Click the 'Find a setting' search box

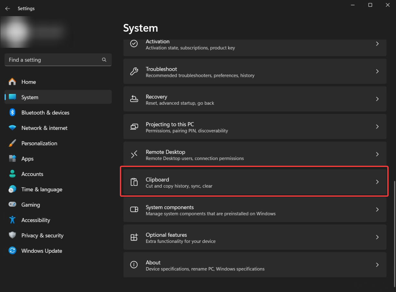tap(58, 60)
